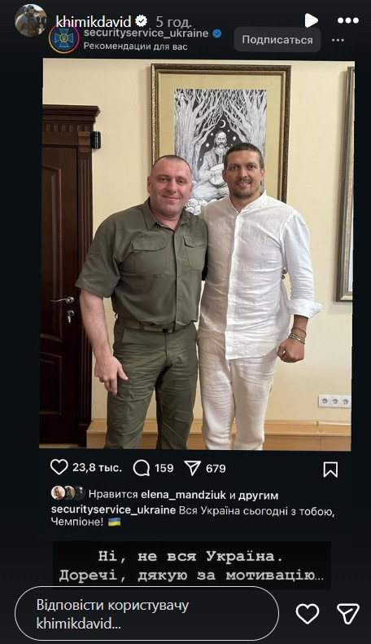Like the post with heart icon showing 23,8 тыс.

(x=59, y=467)
